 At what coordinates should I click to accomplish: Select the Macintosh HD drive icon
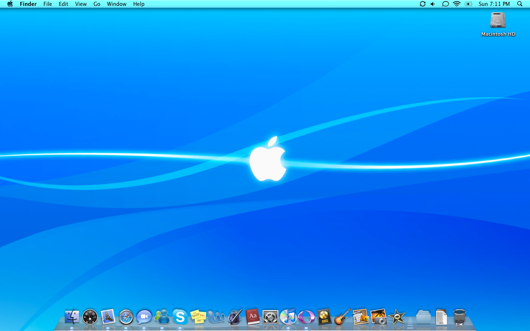498,20
